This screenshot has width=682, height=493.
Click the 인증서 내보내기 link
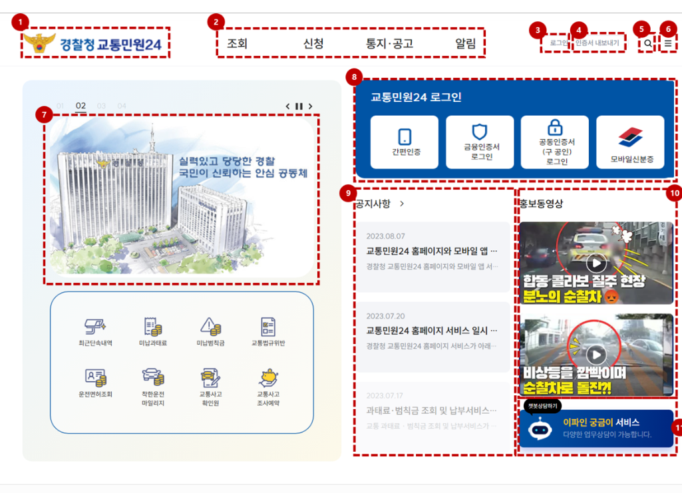click(x=597, y=43)
